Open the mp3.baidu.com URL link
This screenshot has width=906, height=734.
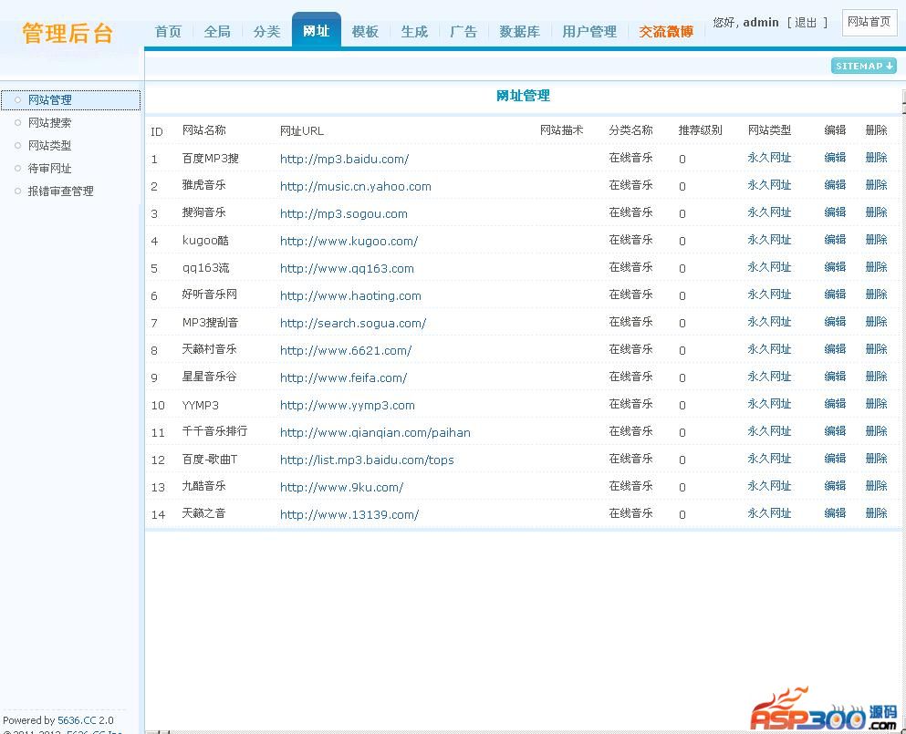[344, 159]
